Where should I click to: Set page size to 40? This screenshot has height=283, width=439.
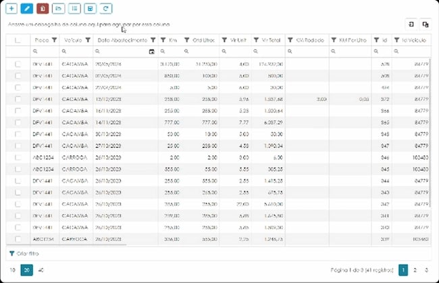[x=41, y=270]
